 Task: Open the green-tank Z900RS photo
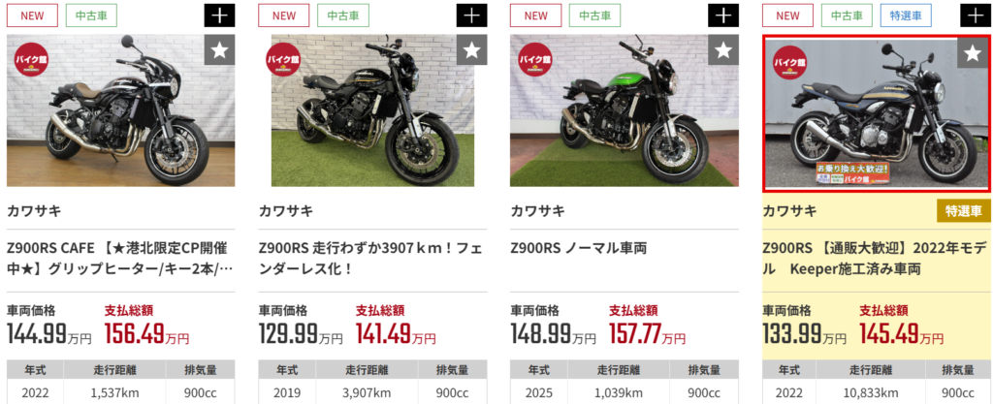click(x=625, y=110)
